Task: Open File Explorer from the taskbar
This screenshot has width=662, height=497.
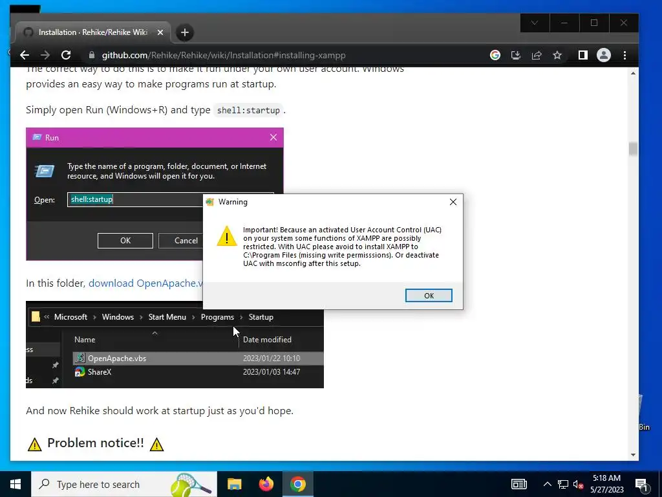Action: click(234, 484)
